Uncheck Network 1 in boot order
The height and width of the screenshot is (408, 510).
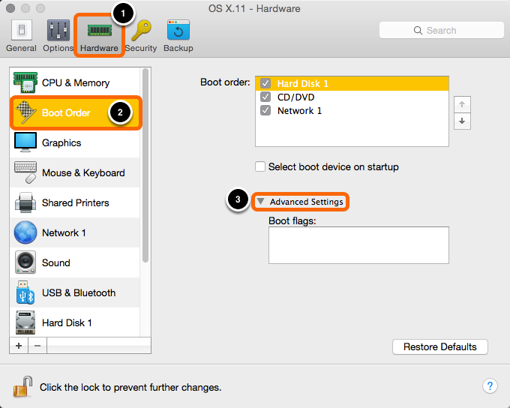click(265, 110)
